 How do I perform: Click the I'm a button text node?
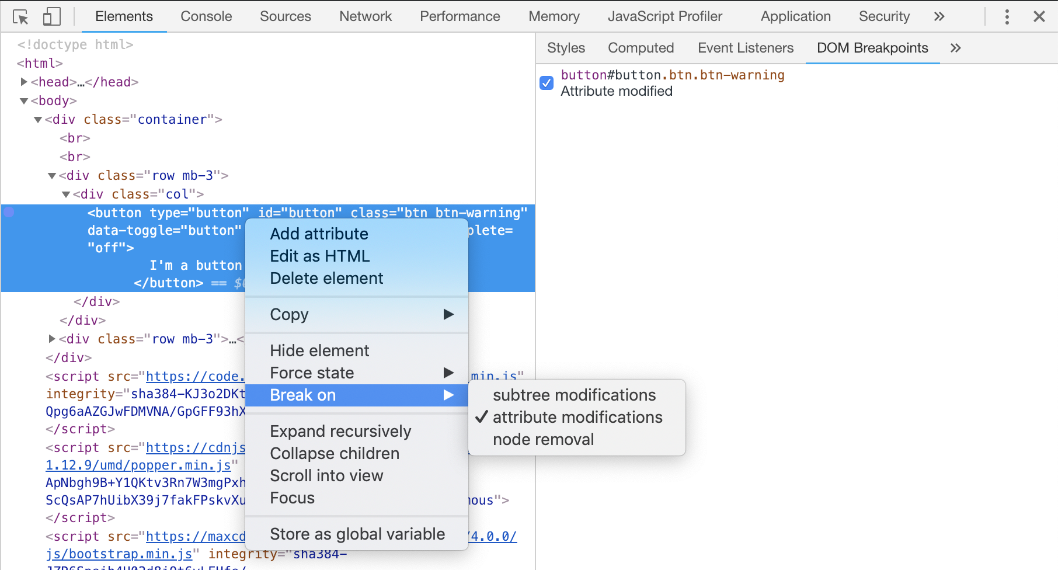[x=195, y=265]
